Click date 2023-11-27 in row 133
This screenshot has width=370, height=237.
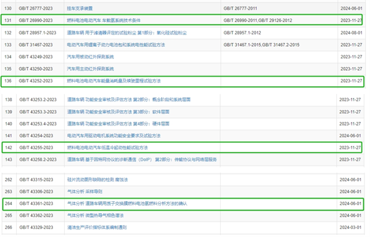tap(351, 45)
